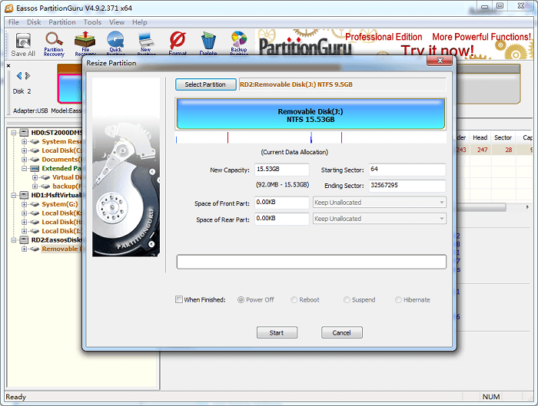
Task: Enable the When Finished checkbox
Action: tap(179, 299)
